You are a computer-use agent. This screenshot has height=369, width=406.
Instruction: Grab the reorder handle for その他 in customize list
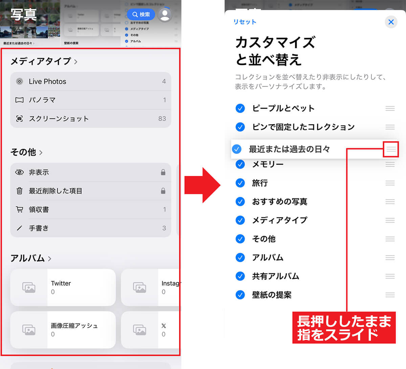pyautogui.click(x=390, y=239)
